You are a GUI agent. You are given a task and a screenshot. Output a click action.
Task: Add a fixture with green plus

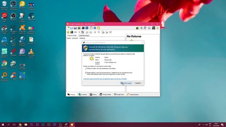point(68,32)
